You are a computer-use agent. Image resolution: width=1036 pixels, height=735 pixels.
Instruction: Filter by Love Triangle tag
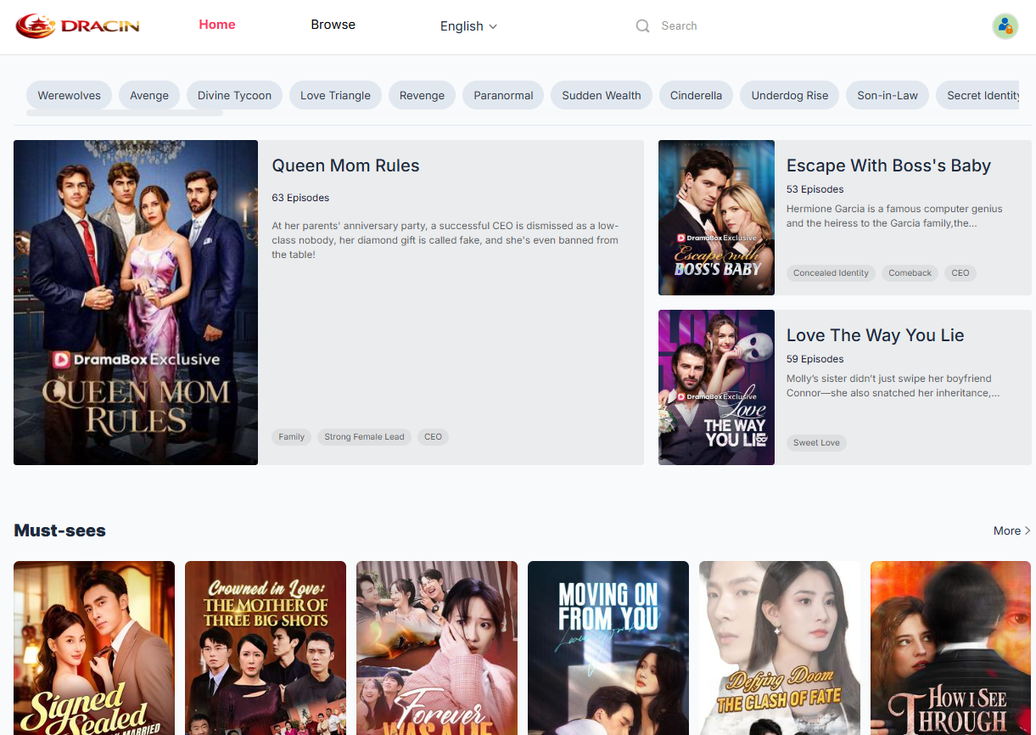[335, 95]
